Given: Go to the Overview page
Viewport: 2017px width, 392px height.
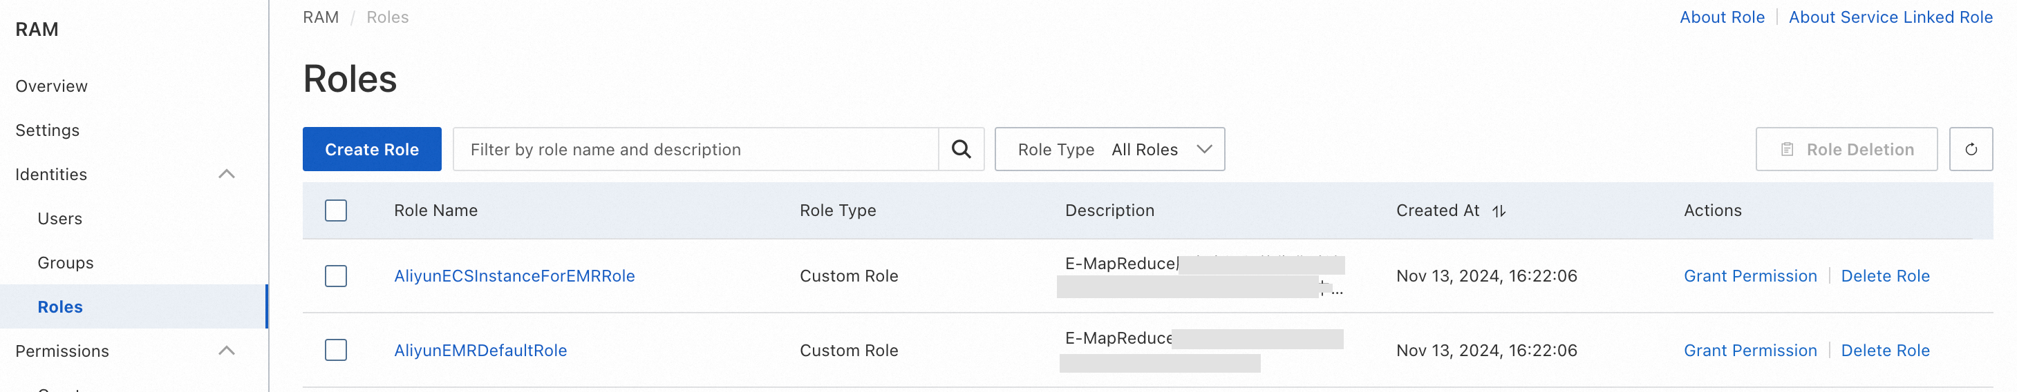Looking at the screenshot, I should tap(52, 86).
